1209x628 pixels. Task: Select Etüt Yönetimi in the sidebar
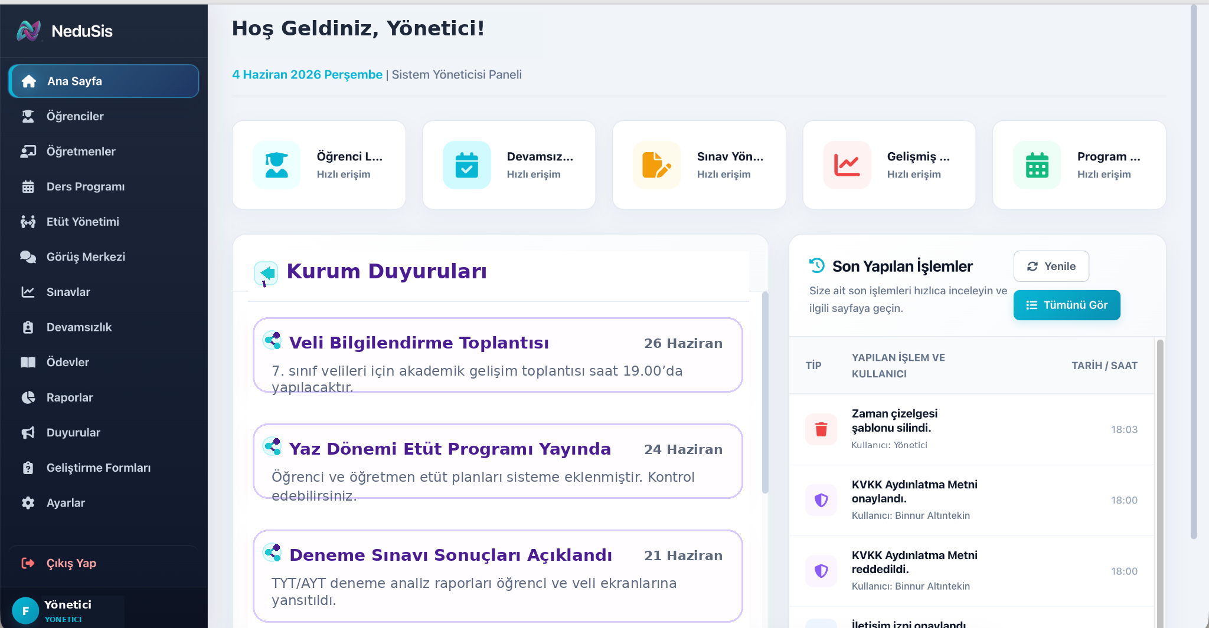[104, 222]
